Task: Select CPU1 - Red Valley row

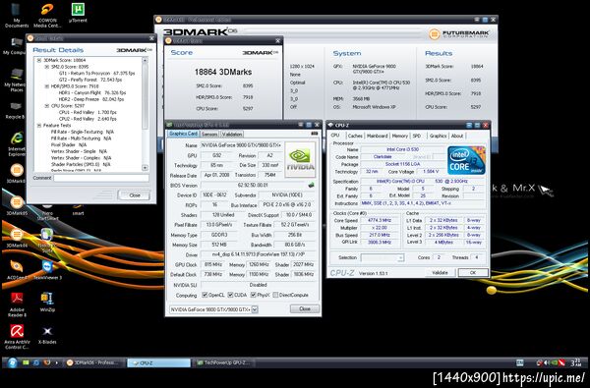Action: [88, 112]
